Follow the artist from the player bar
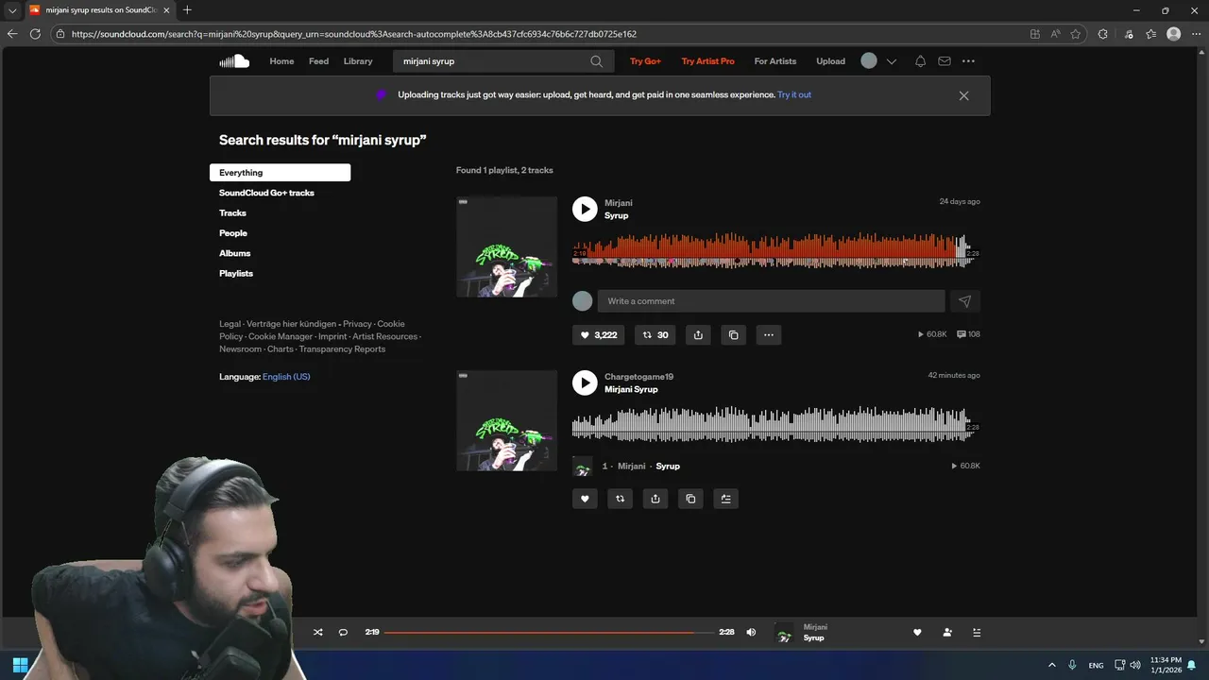The width and height of the screenshot is (1209, 680). pyautogui.click(x=946, y=633)
